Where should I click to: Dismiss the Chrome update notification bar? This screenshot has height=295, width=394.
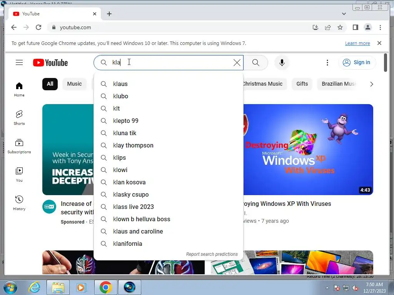point(379,43)
